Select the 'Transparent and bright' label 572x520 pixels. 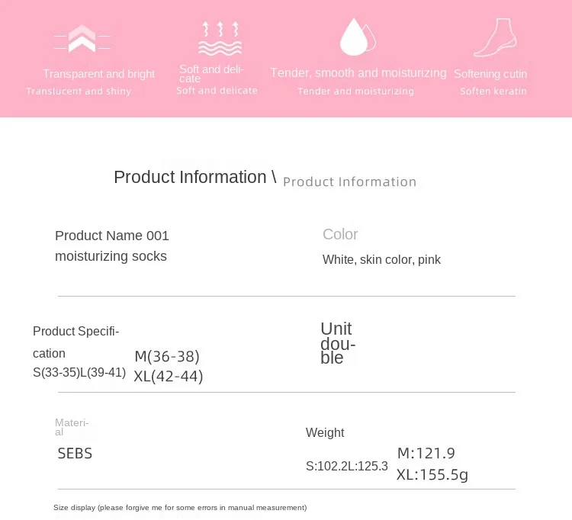(99, 74)
